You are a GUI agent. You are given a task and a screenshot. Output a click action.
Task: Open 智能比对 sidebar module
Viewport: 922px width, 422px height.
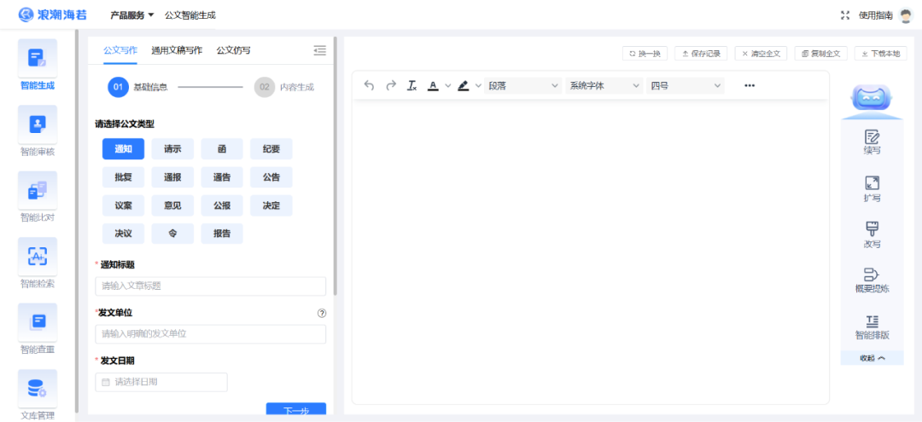click(38, 198)
